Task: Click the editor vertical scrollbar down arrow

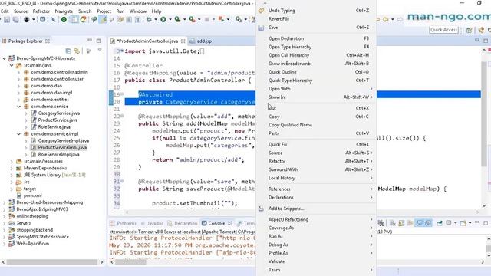Action: coord(484,205)
